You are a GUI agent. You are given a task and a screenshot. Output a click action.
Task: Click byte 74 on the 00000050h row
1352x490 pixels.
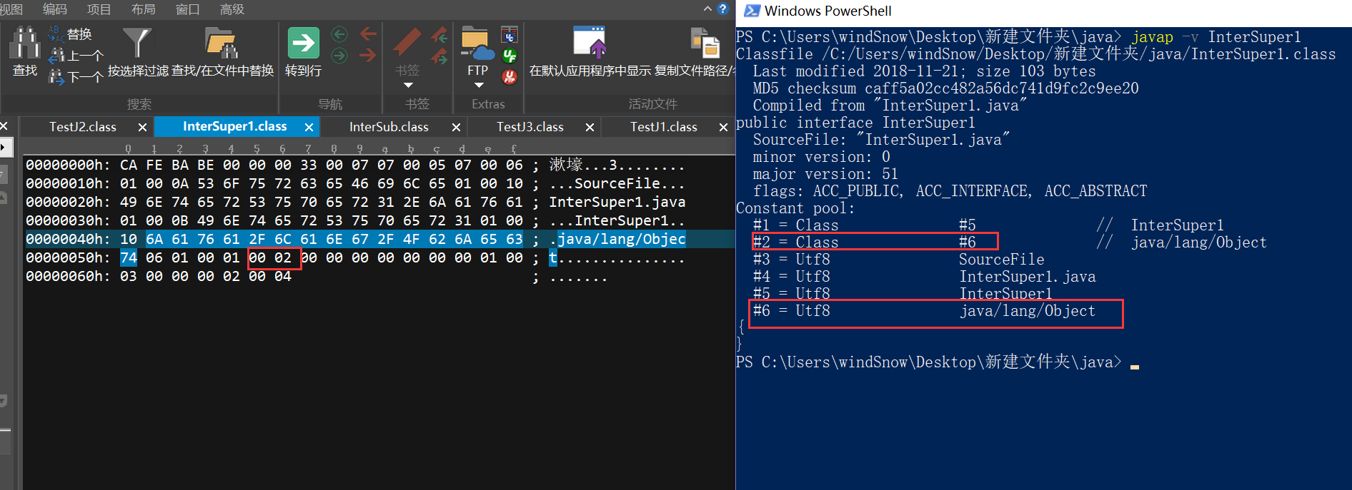(x=129, y=257)
